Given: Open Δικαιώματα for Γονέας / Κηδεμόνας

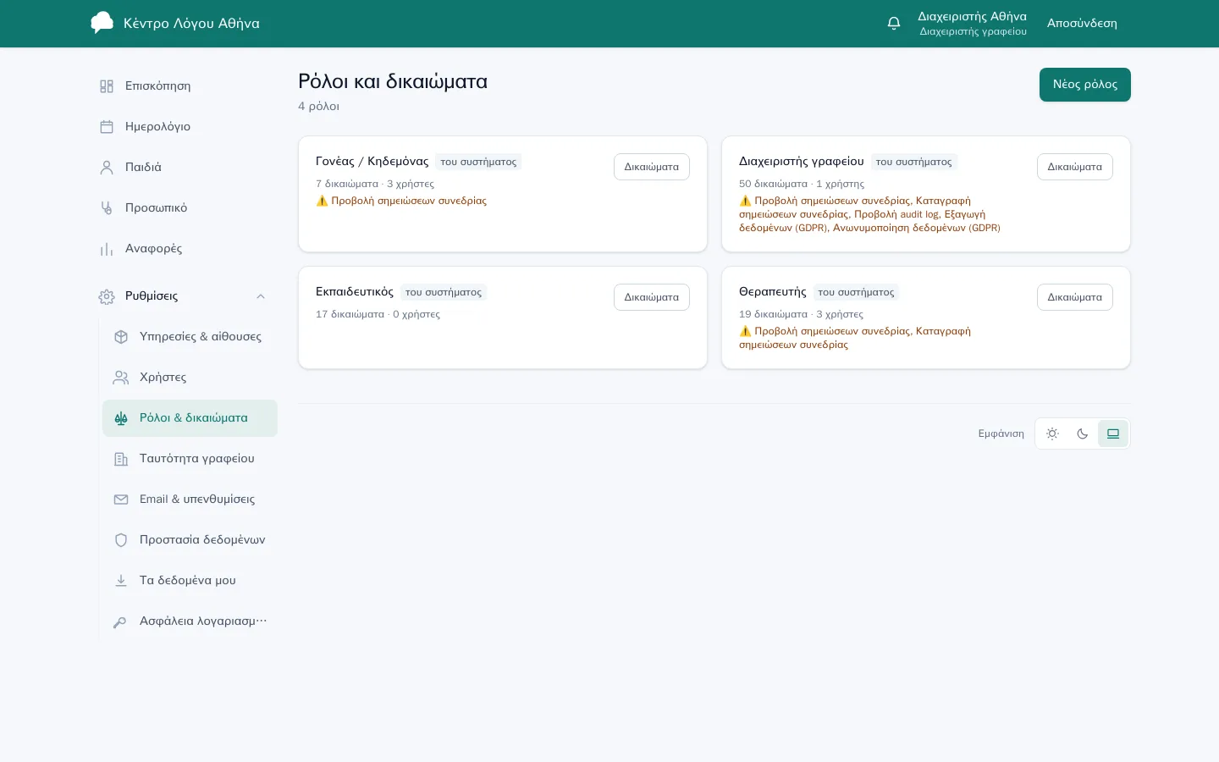Looking at the screenshot, I should point(652,167).
